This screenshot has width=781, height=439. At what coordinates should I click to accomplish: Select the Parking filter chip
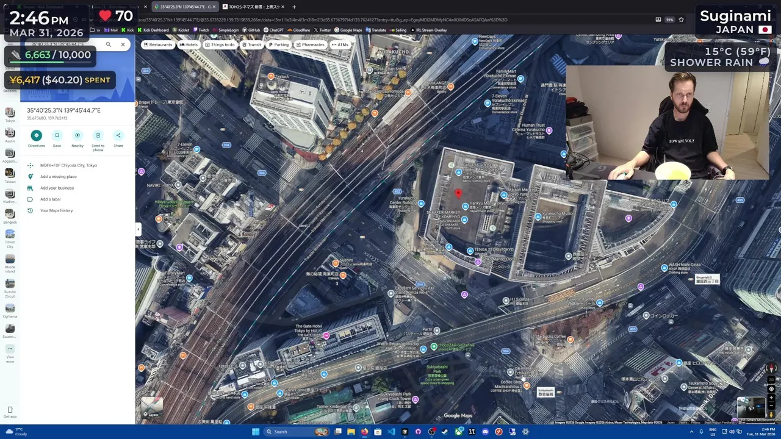pyautogui.click(x=278, y=45)
